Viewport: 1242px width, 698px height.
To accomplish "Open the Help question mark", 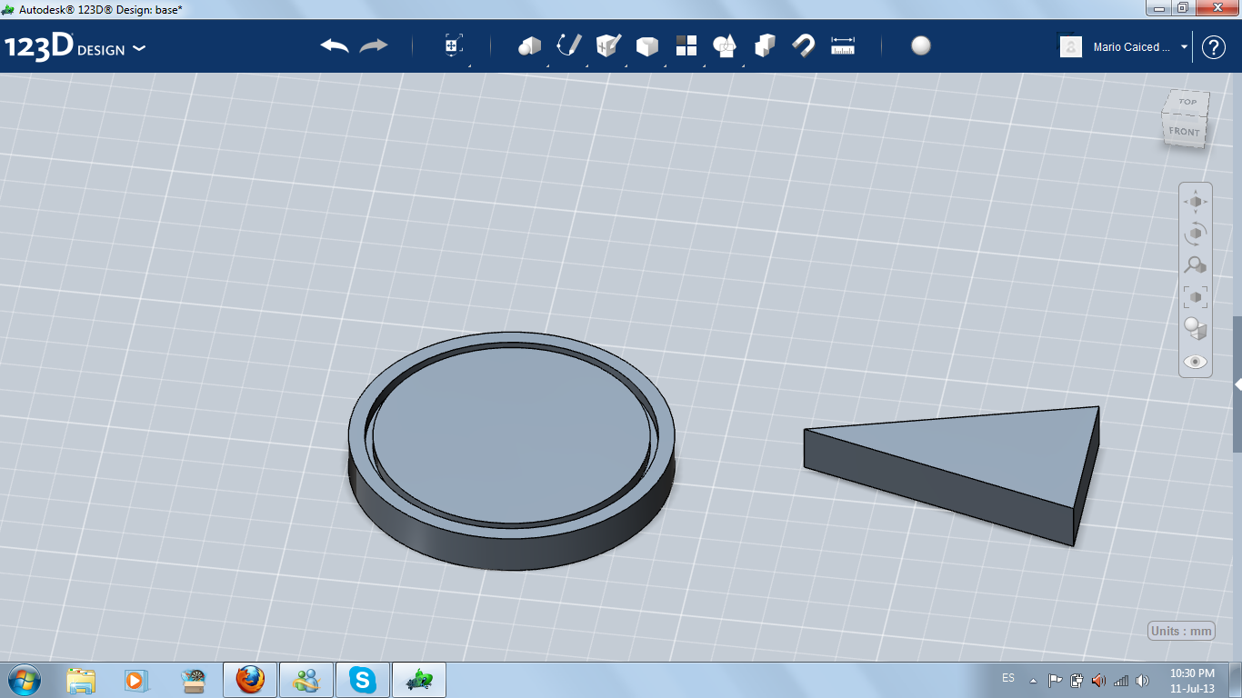I will point(1214,47).
